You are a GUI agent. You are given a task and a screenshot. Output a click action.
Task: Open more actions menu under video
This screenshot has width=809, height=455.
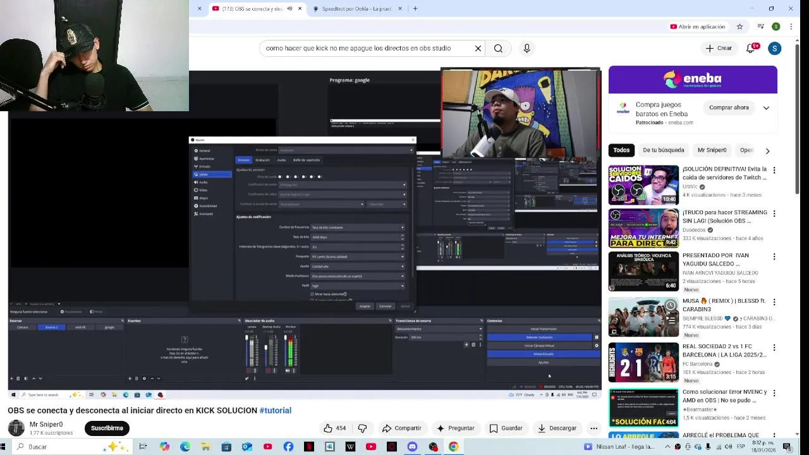pyautogui.click(x=593, y=428)
